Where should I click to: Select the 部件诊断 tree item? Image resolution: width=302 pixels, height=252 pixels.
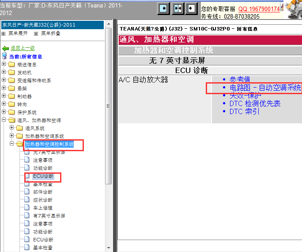tap(43, 192)
